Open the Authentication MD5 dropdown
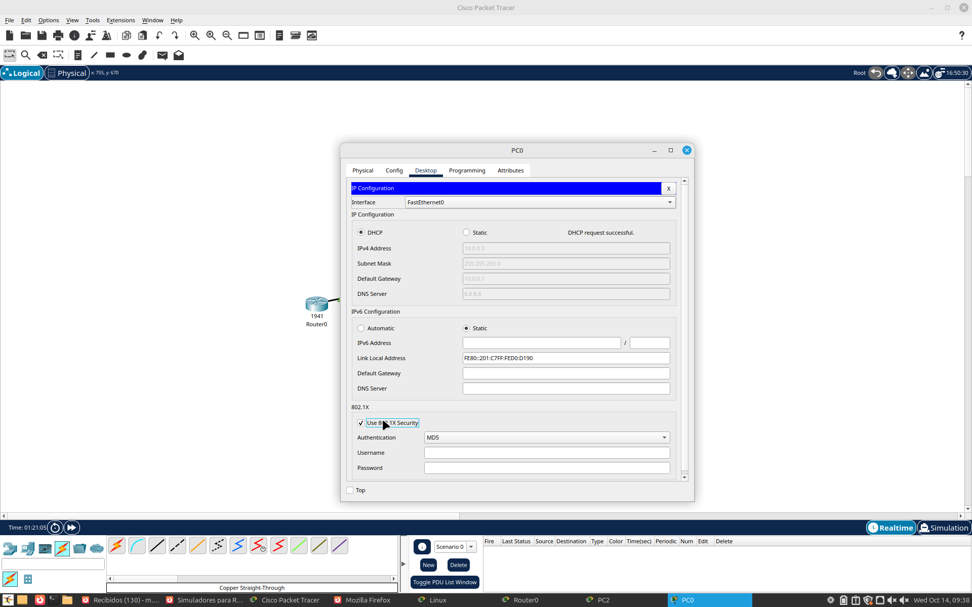 click(547, 438)
